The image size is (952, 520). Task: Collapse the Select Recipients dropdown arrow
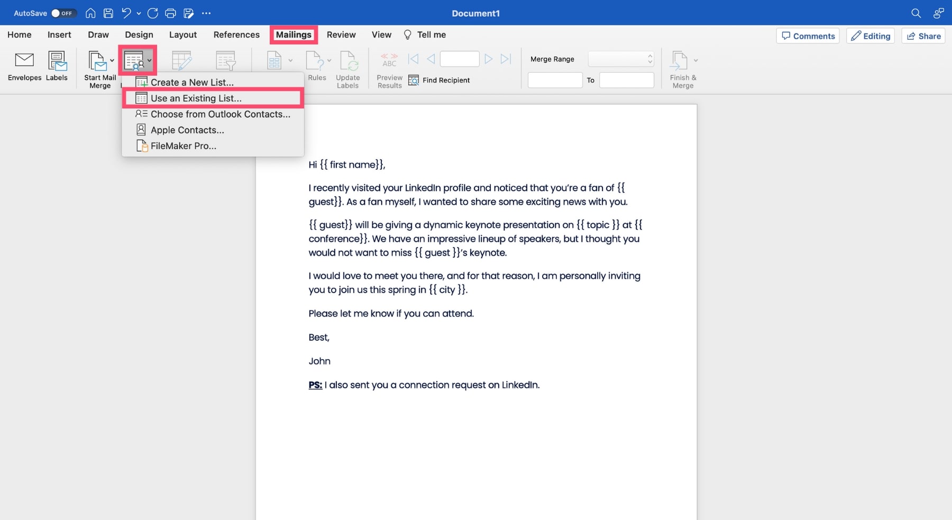[150, 60]
